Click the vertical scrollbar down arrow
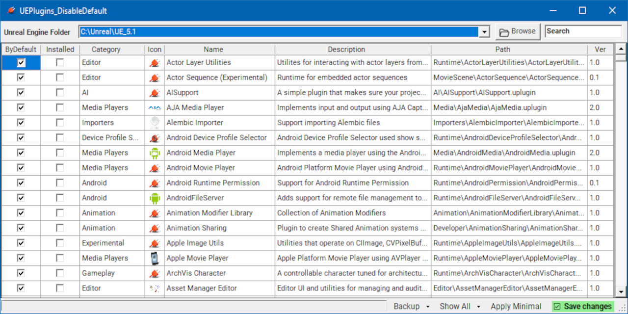 coord(621,291)
